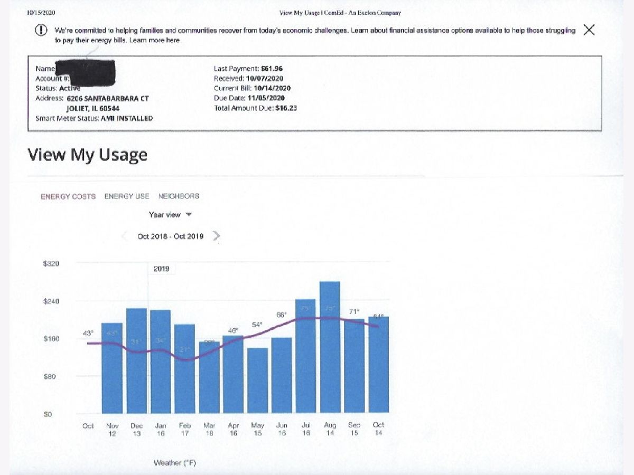634x475 pixels.
Task: Click the 'Learn more here' text in banner
Action: pos(155,40)
